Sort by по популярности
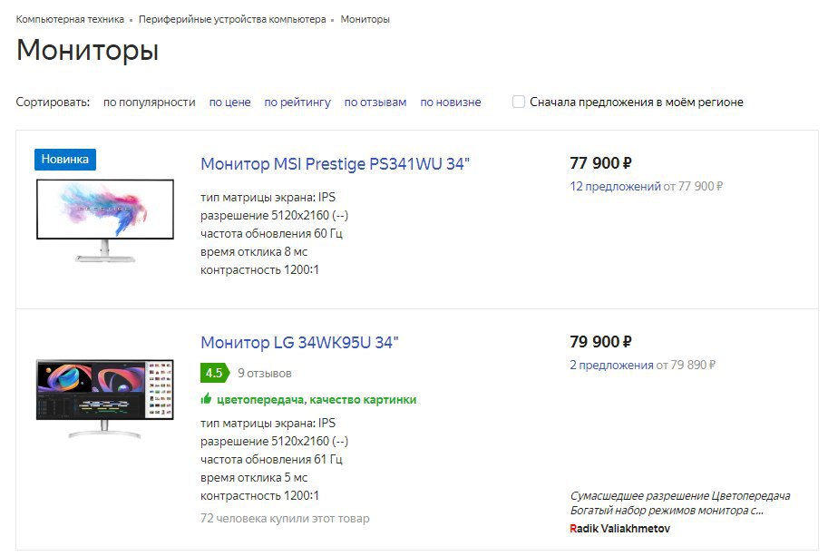Viewport: 828px width, 556px height. 150,102
